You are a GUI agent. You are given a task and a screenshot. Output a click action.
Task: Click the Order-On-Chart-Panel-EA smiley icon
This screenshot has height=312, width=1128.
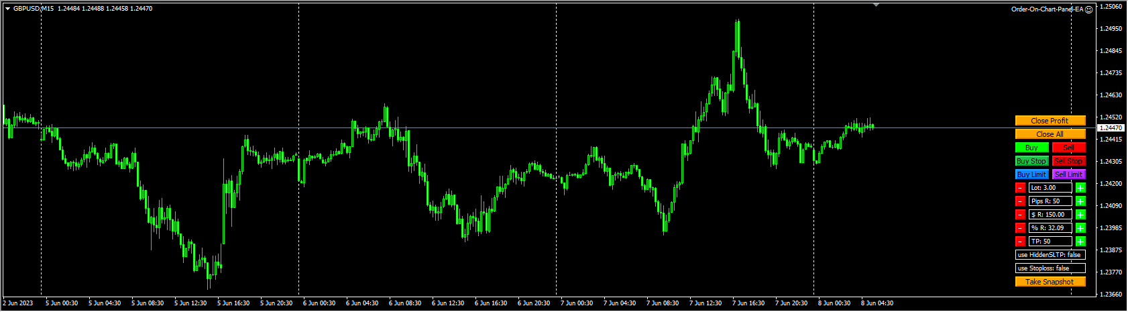click(1089, 9)
